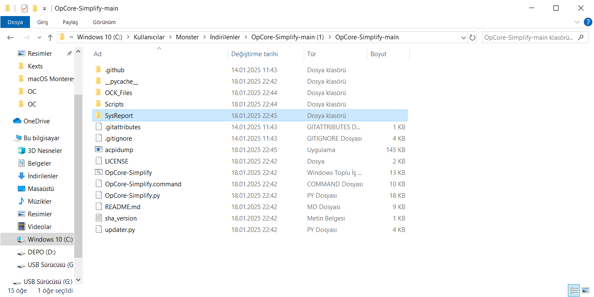
Task: Open Kexts folder in quick access
Action: coord(30,66)
